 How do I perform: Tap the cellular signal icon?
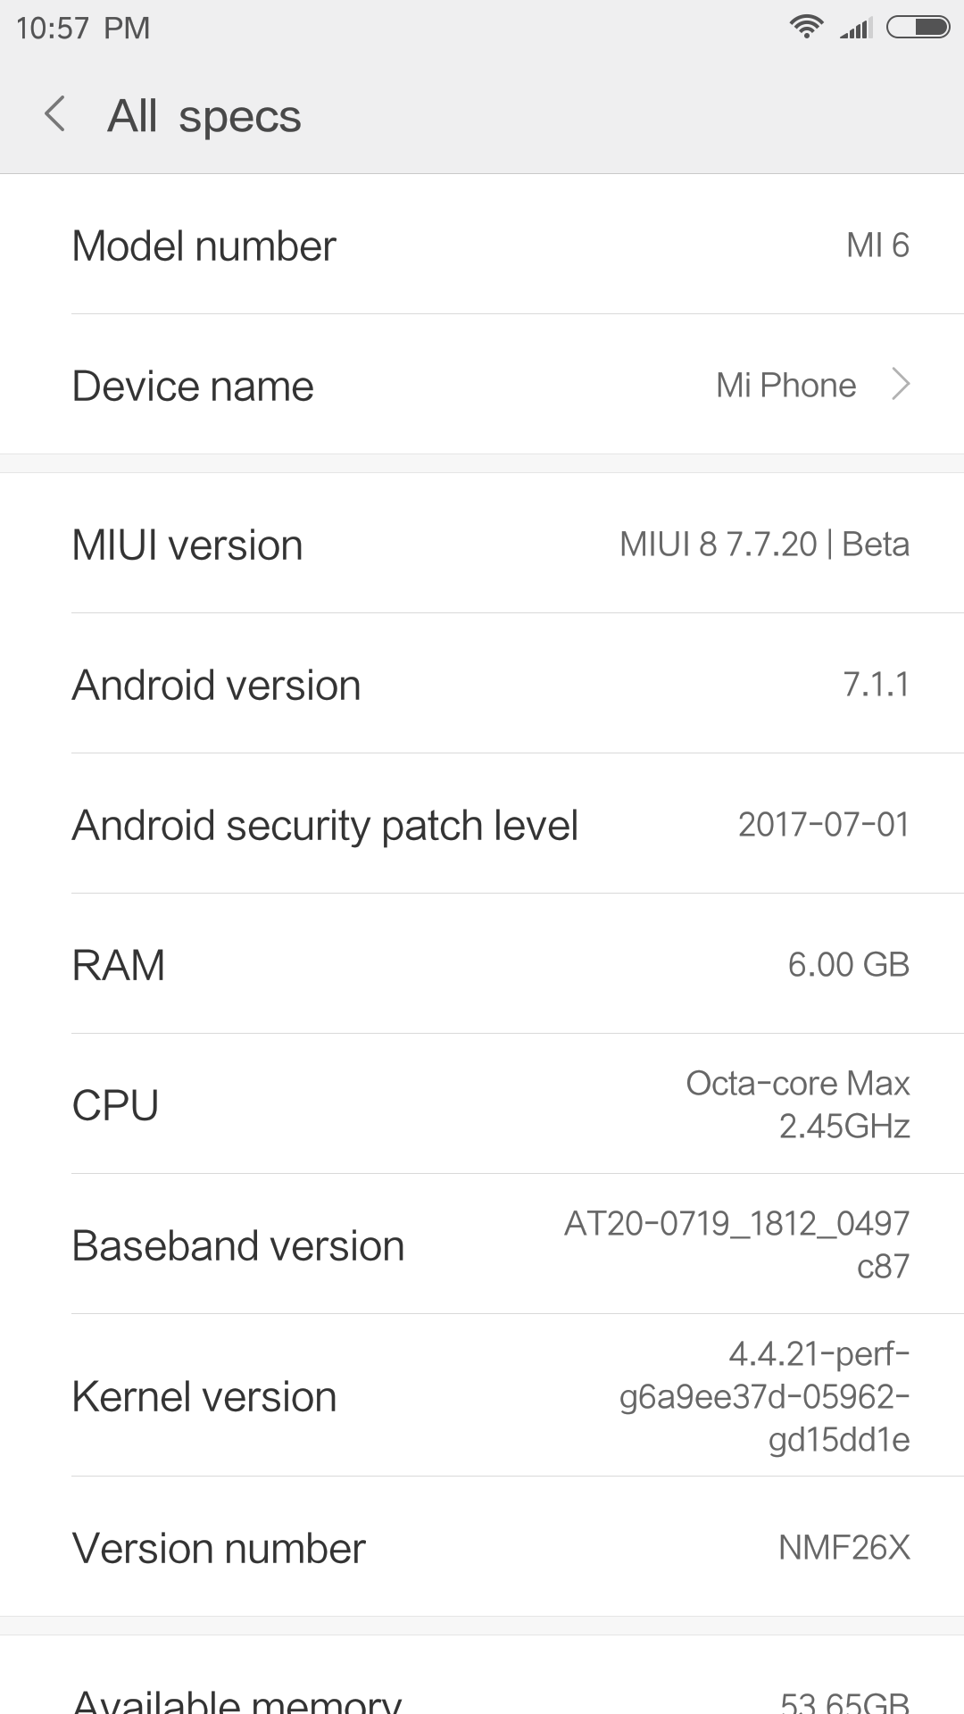(x=855, y=29)
